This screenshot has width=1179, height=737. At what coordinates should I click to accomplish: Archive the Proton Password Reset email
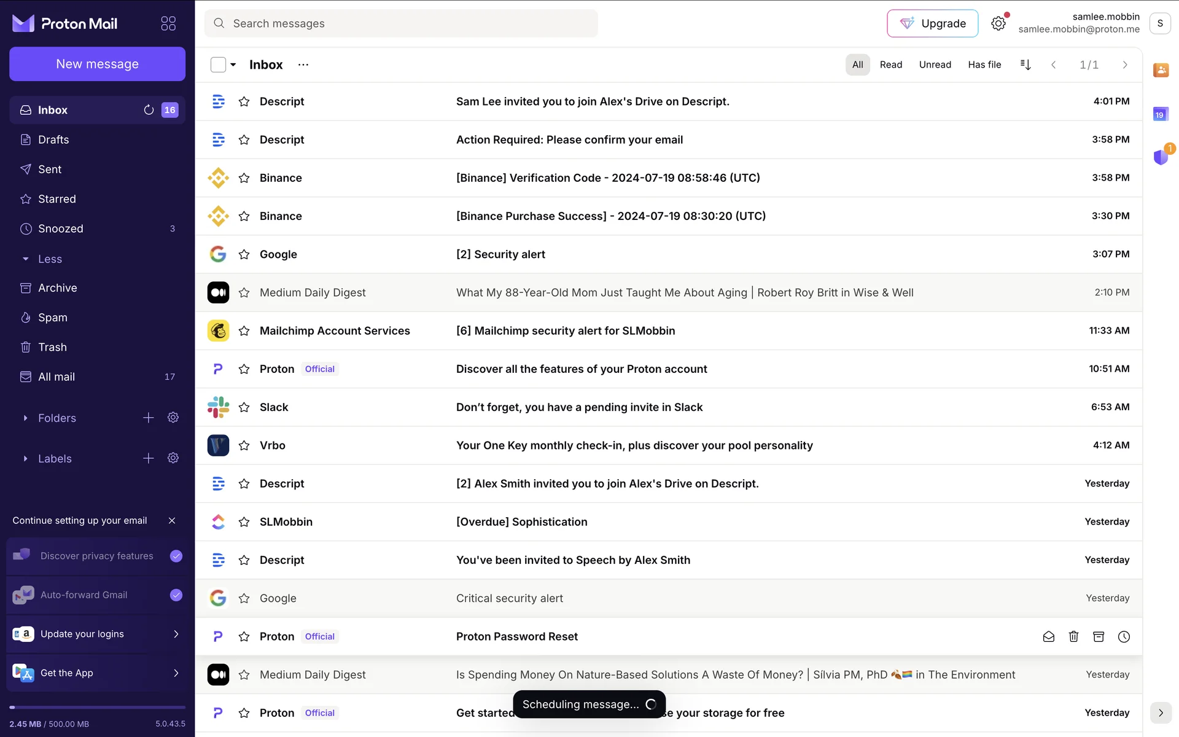click(x=1099, y=637)
